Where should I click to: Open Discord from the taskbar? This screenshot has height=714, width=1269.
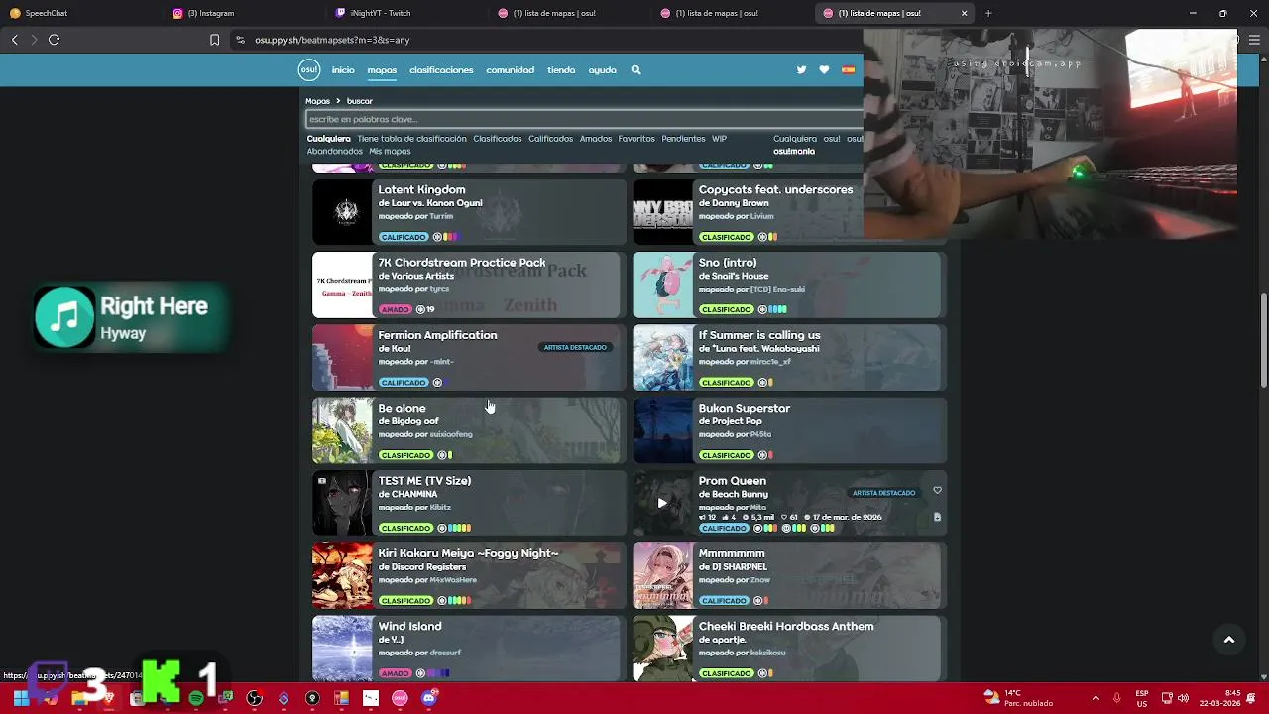(x=428, y=698)
